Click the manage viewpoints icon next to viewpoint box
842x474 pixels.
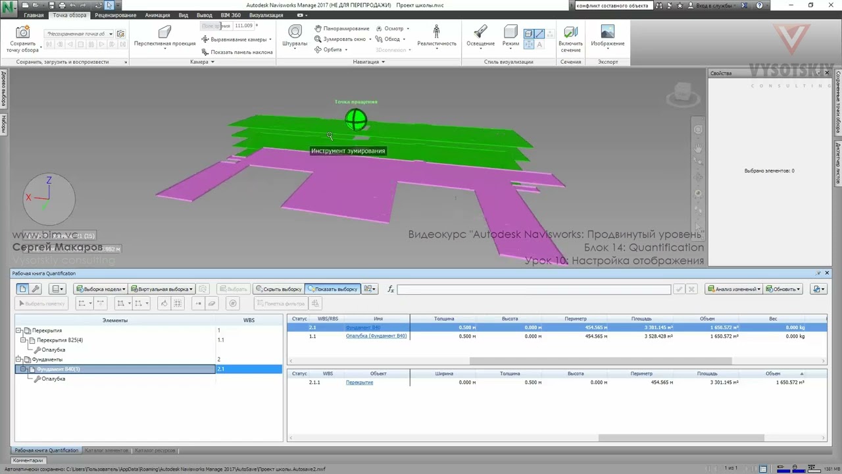[120, 34]
